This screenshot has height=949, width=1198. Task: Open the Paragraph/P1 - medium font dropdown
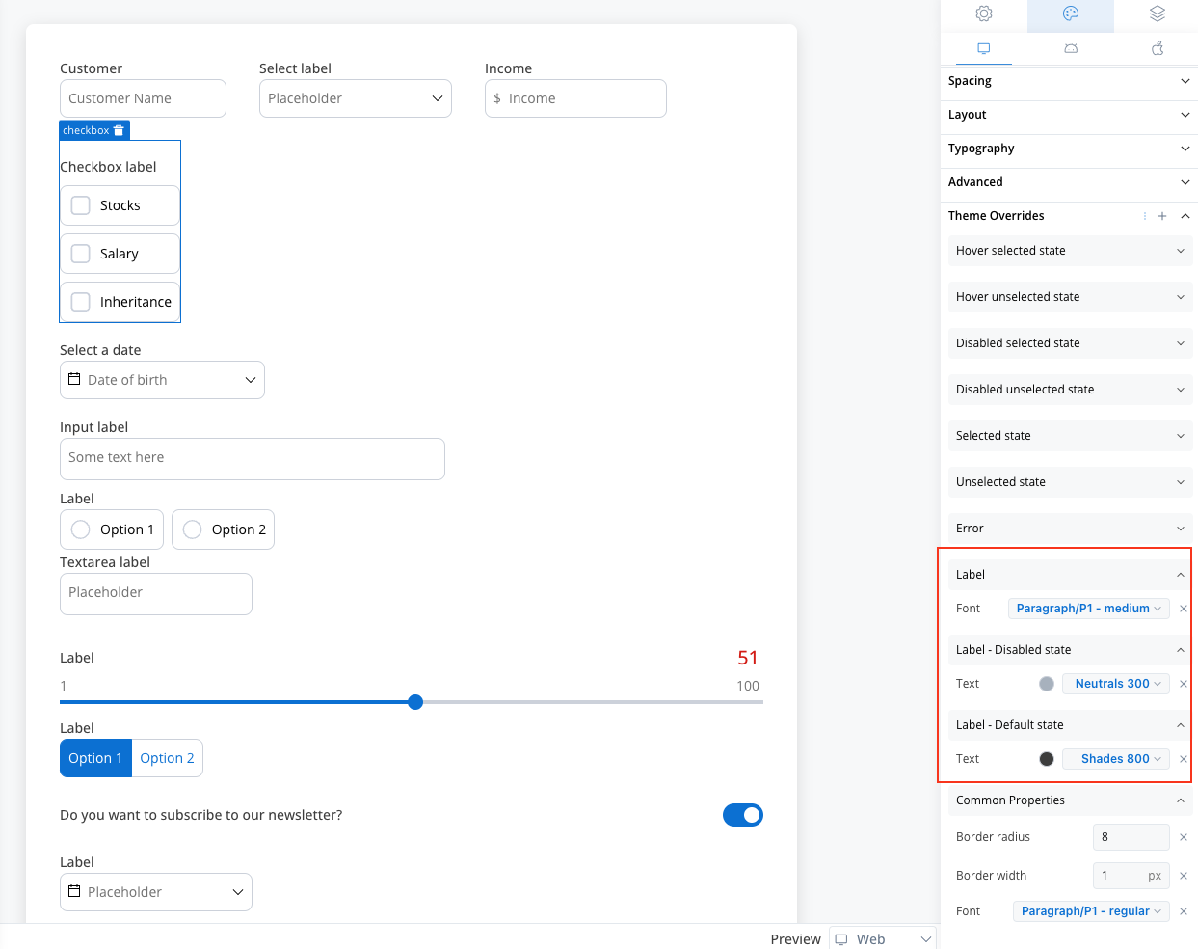coord(1089,609)
